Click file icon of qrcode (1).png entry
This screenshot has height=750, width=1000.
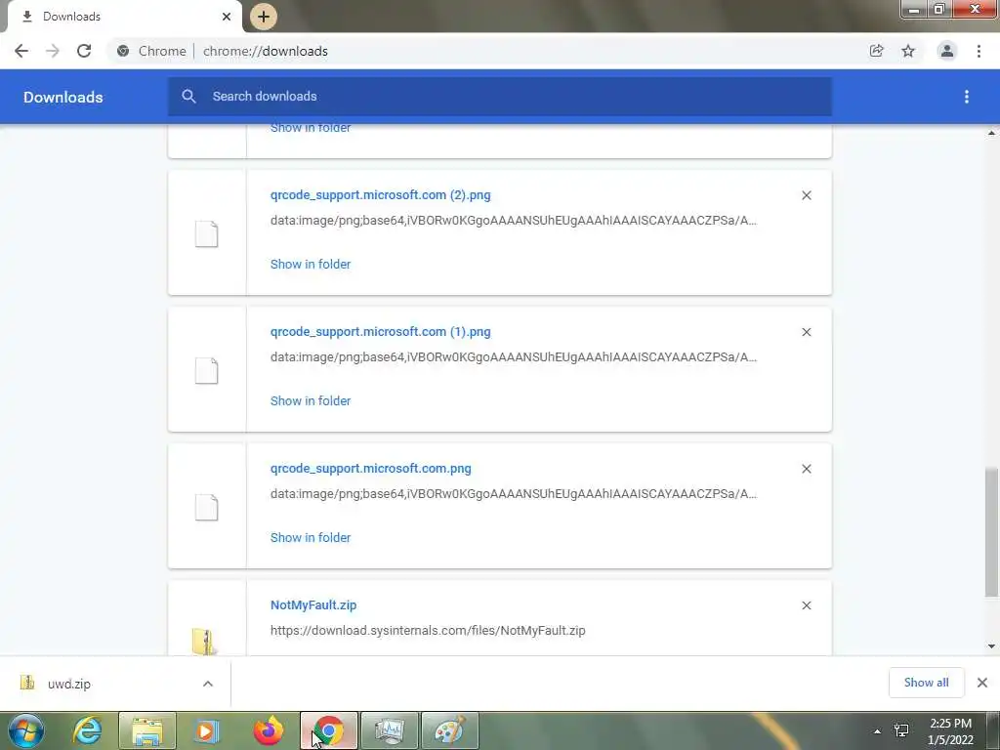coord(207,370)
